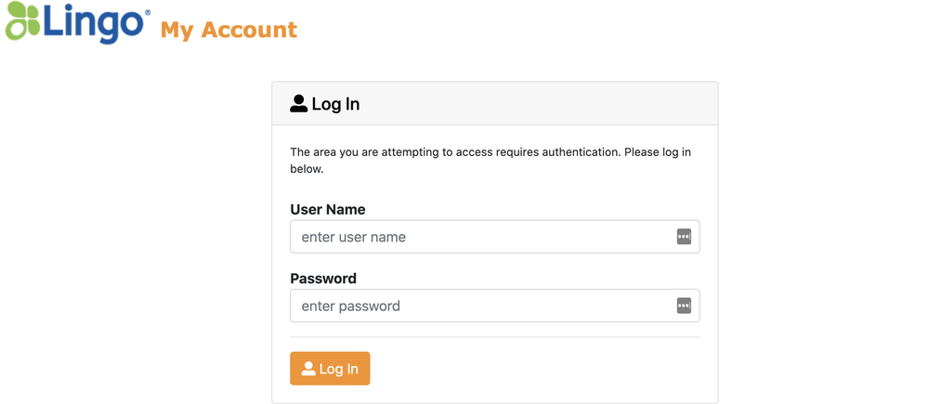The height and width of the screenshot is (404, 929).
Task: Click the user silhouette icon in the card header
Action: tap(298, 104)
